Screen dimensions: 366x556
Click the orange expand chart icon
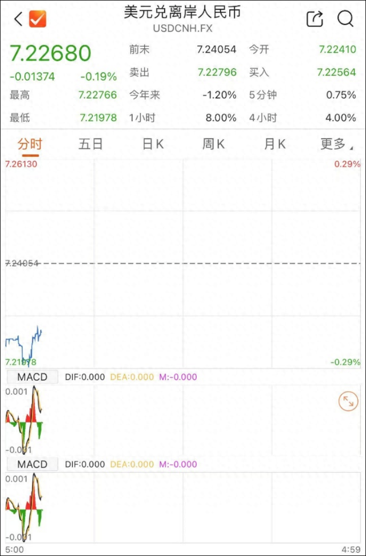tap(347, 401)
